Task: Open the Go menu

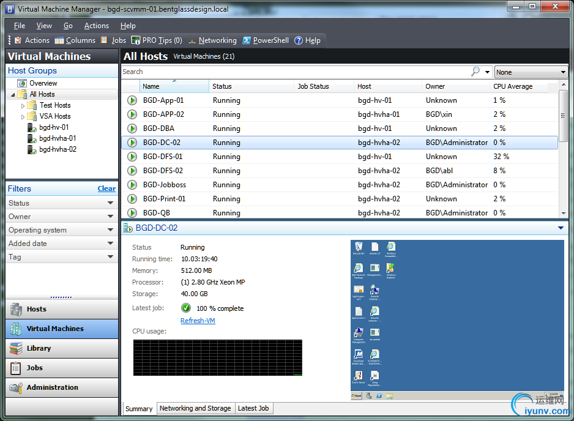Action: pos(68,26)
